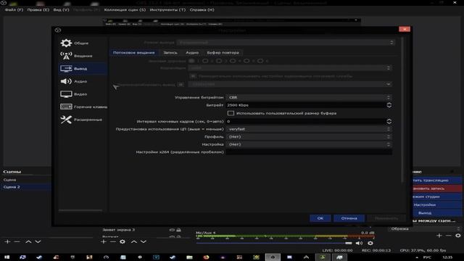Open the rescale output resolution dropdown
464x261 pixels.
[290, 84]
